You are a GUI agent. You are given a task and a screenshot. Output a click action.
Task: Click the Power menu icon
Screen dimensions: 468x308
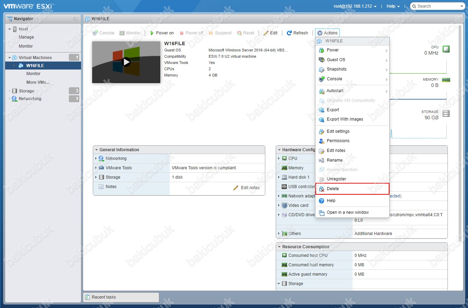tap(322, 50)
